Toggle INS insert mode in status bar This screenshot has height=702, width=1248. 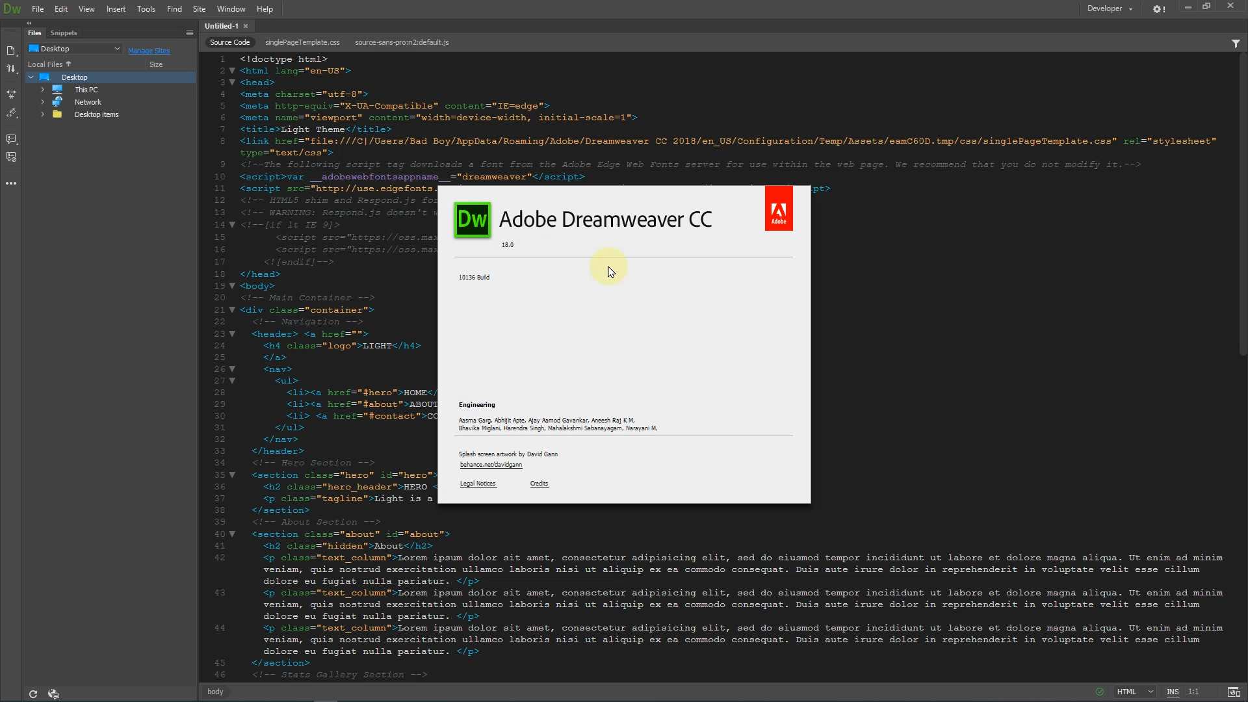[x=1173, y=692]
